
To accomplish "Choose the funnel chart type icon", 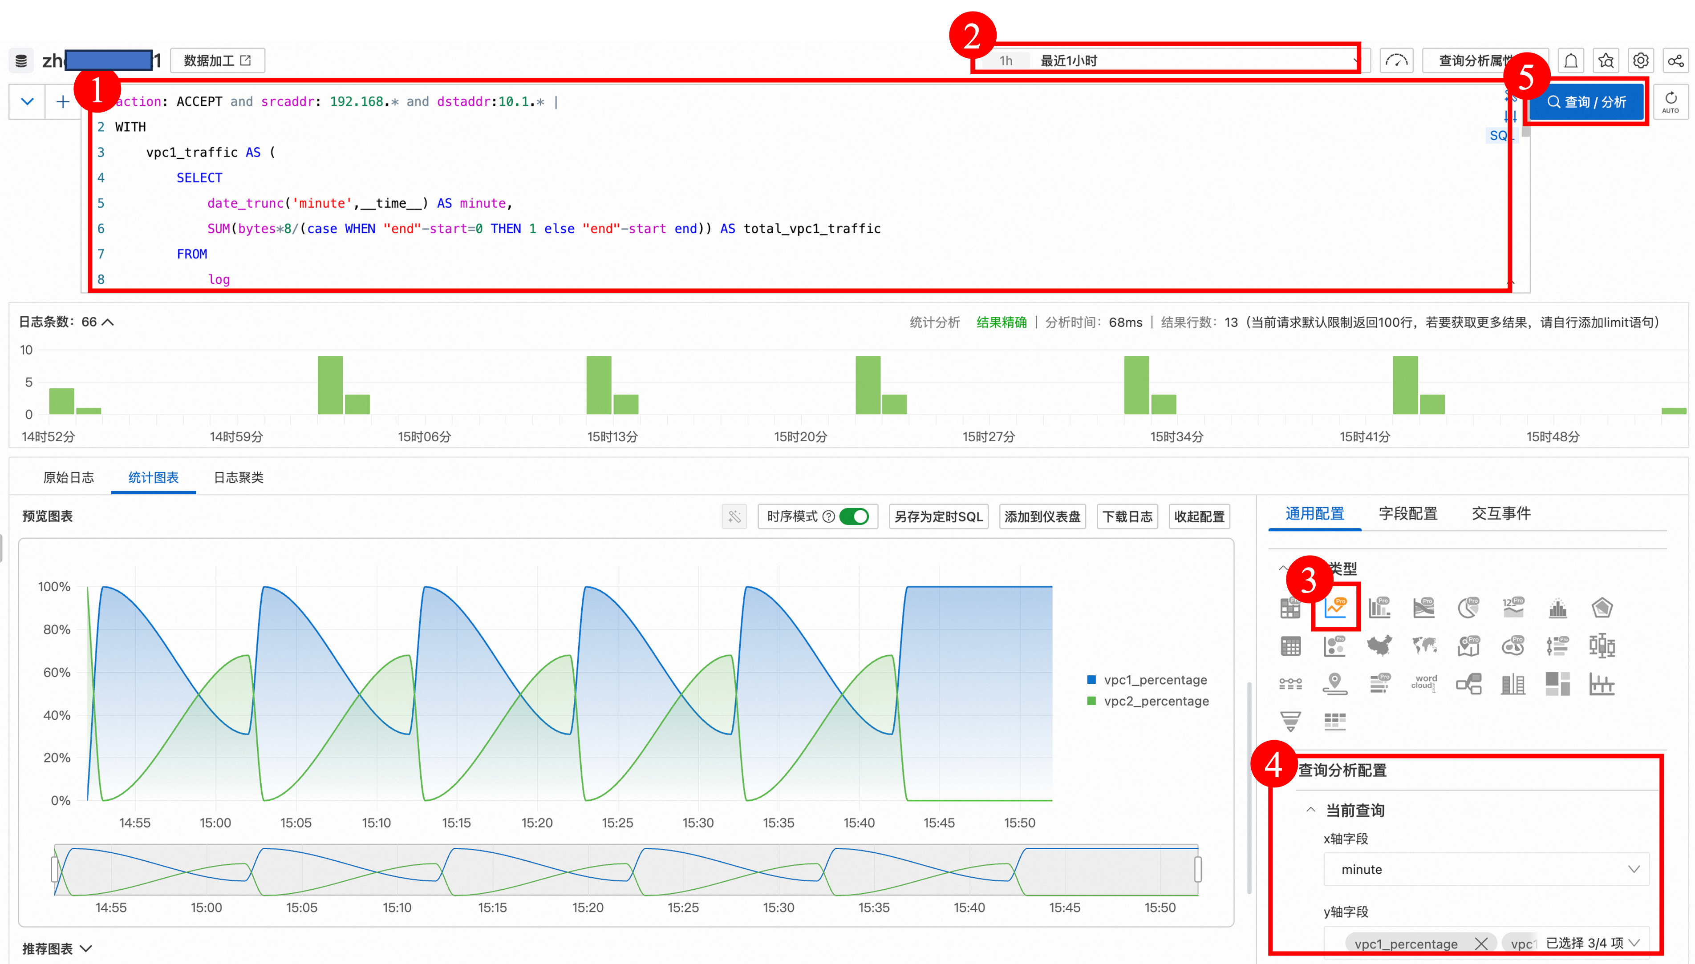I will tap(1290, 721).
